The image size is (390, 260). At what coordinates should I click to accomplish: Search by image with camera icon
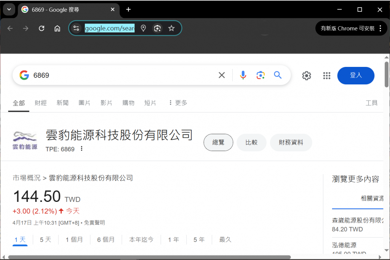click(261, 75)
